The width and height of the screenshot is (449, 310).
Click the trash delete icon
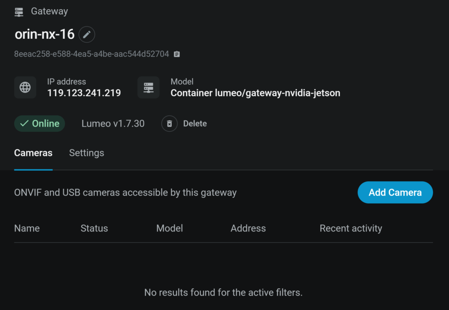(x=170, y=124)
